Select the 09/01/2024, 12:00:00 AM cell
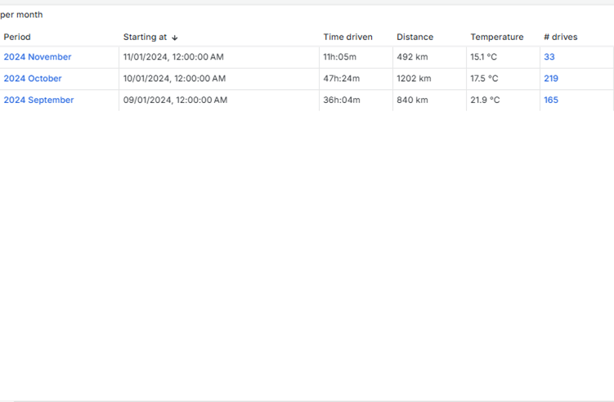Viewport: 614px width, 402px height. 219,100
